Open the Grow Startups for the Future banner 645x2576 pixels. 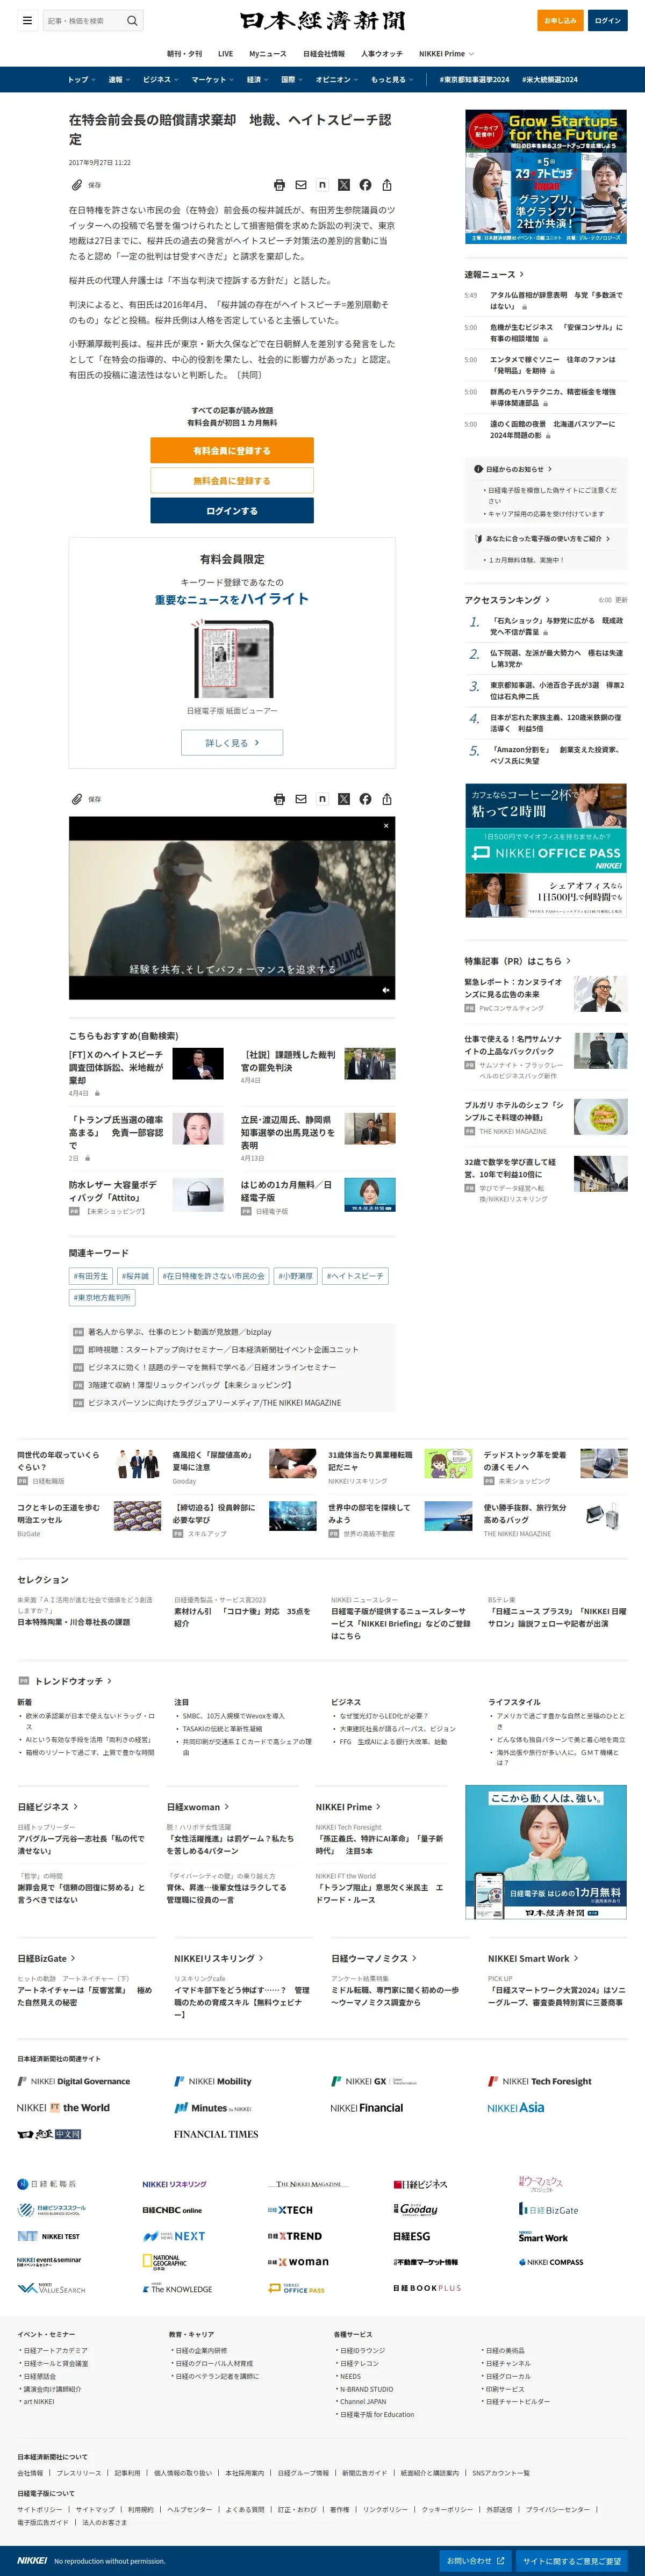click(x=546, y=177)
